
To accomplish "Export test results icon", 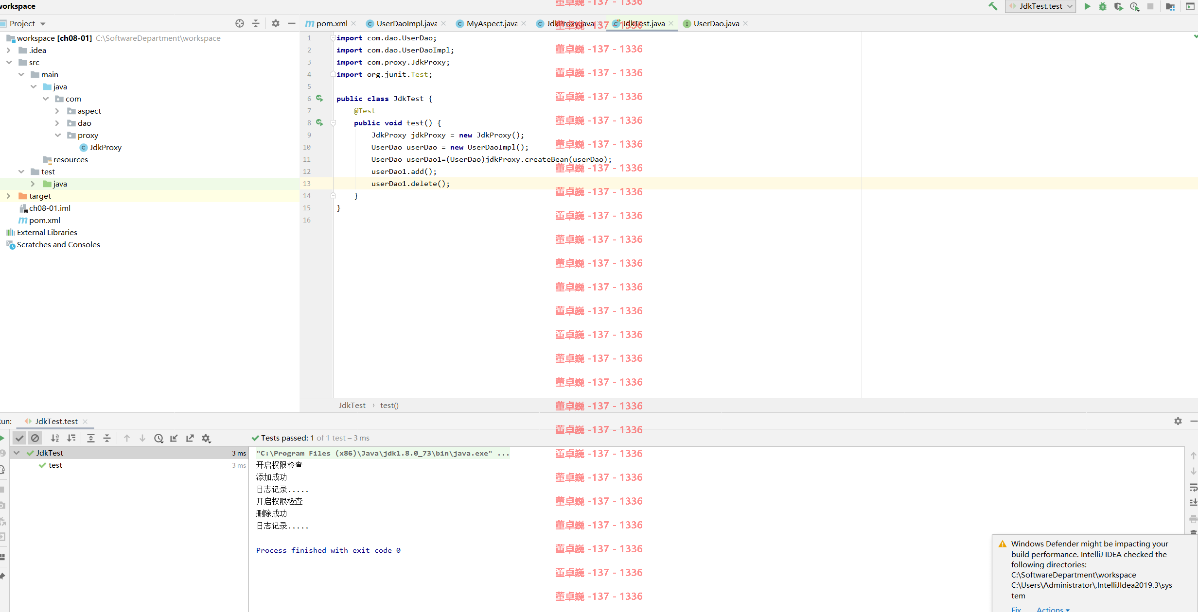I will [x=190, y=438].
